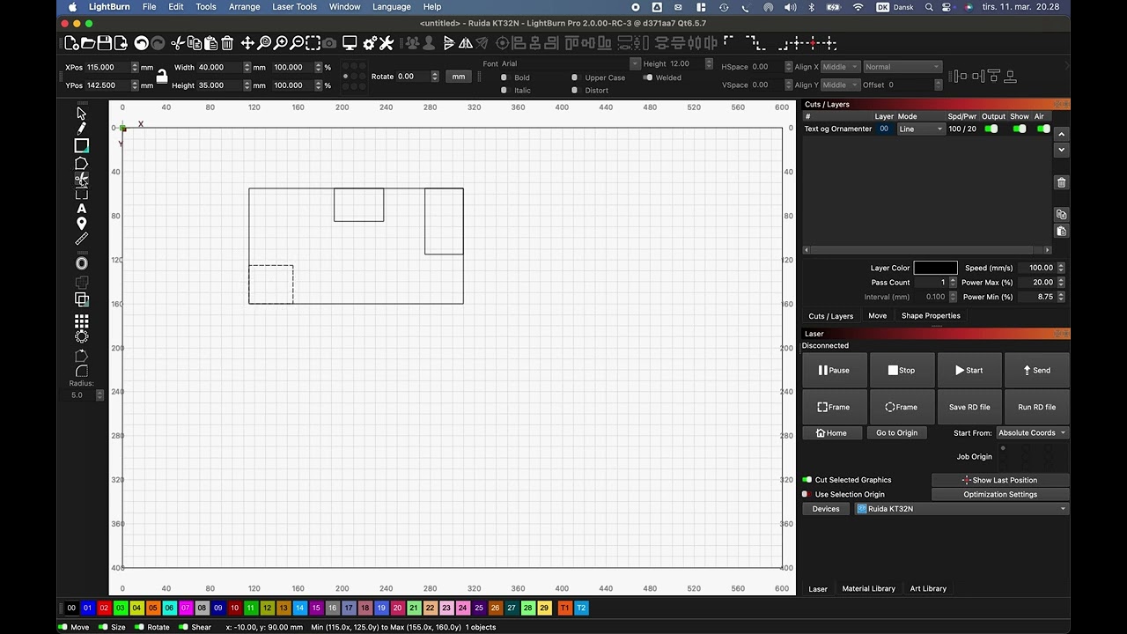Move layer up with the up chevron

pyautogui.click(x=1061, y=134)
